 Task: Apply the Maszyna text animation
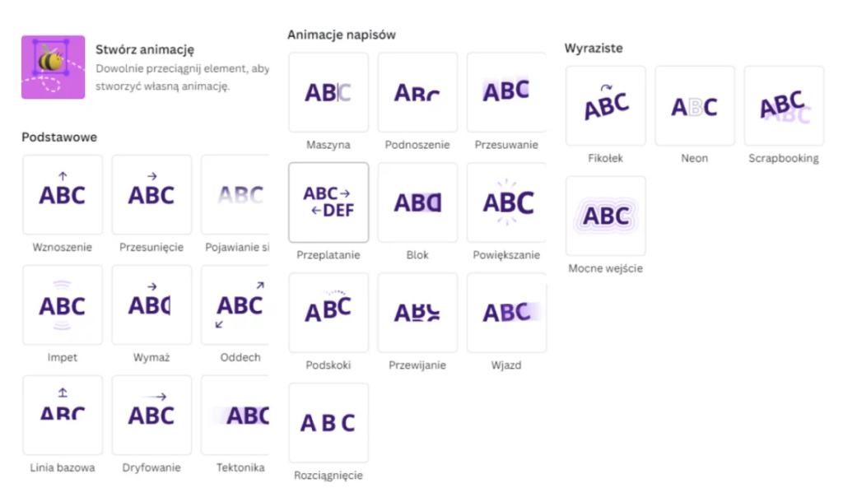point(328,92)
